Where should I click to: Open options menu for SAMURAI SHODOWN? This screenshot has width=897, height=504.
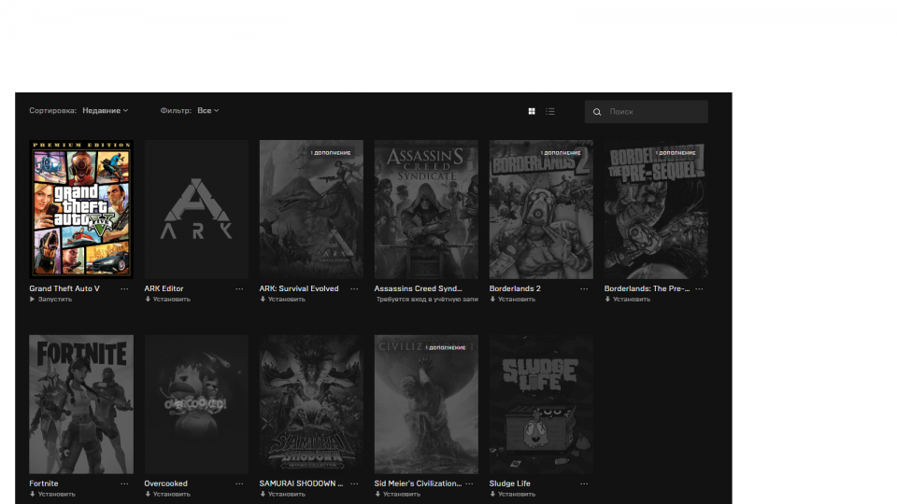coord(354,484)
